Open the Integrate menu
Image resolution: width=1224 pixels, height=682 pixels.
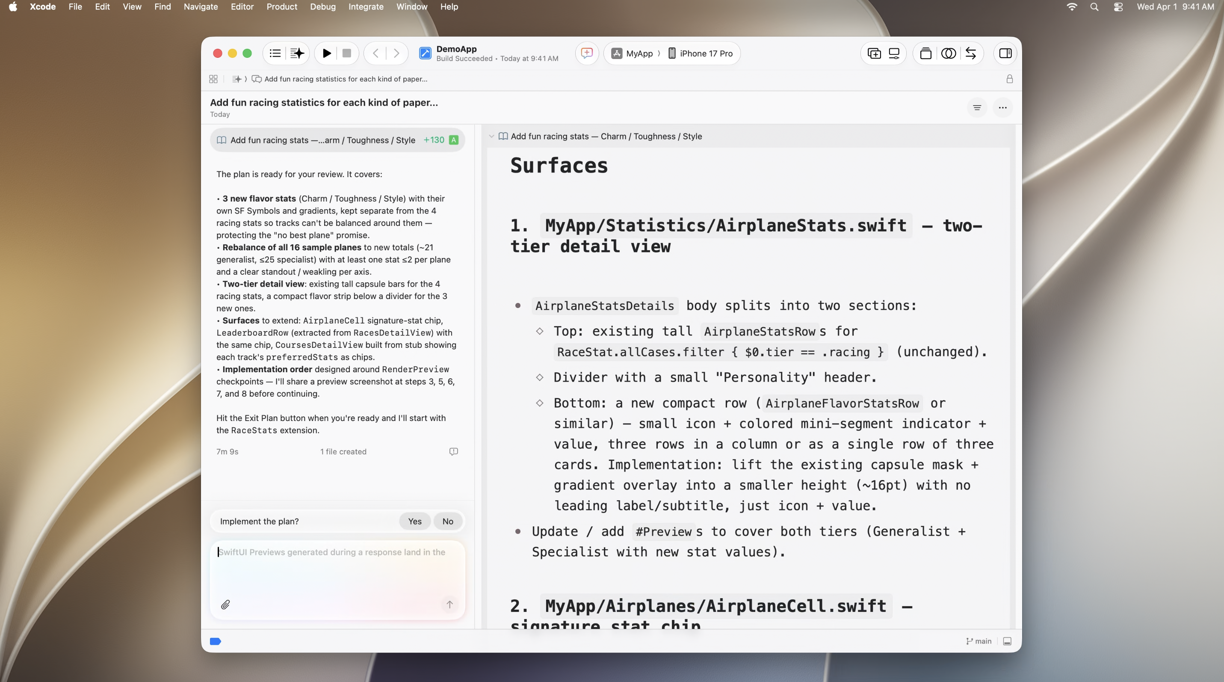tap(366, 7)
